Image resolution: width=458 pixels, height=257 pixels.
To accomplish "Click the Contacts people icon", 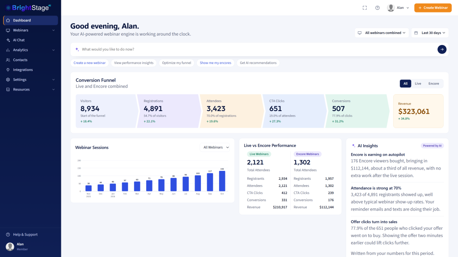I will click(x=8, y=60).
